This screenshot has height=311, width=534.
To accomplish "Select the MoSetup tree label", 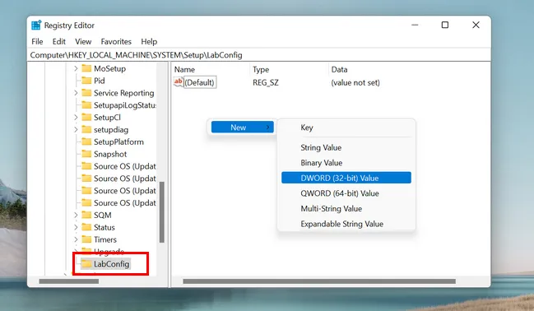I will (109, 68).
